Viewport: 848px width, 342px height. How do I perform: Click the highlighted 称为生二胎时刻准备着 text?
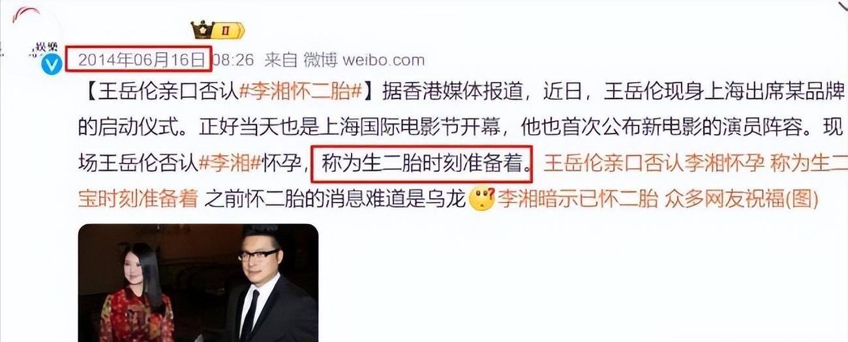[x=423, y=163]
